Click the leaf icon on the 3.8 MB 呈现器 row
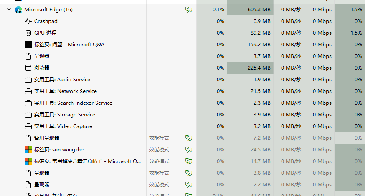Image resolution: width=373 pixels, height=196 pixels. click(x=189, y=173)
